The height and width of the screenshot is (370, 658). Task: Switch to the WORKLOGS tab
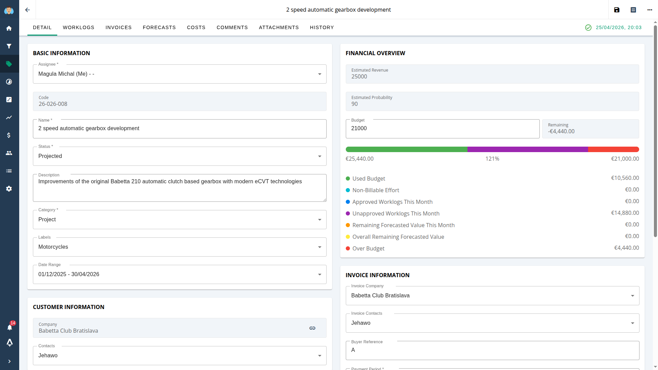(78, 27)
